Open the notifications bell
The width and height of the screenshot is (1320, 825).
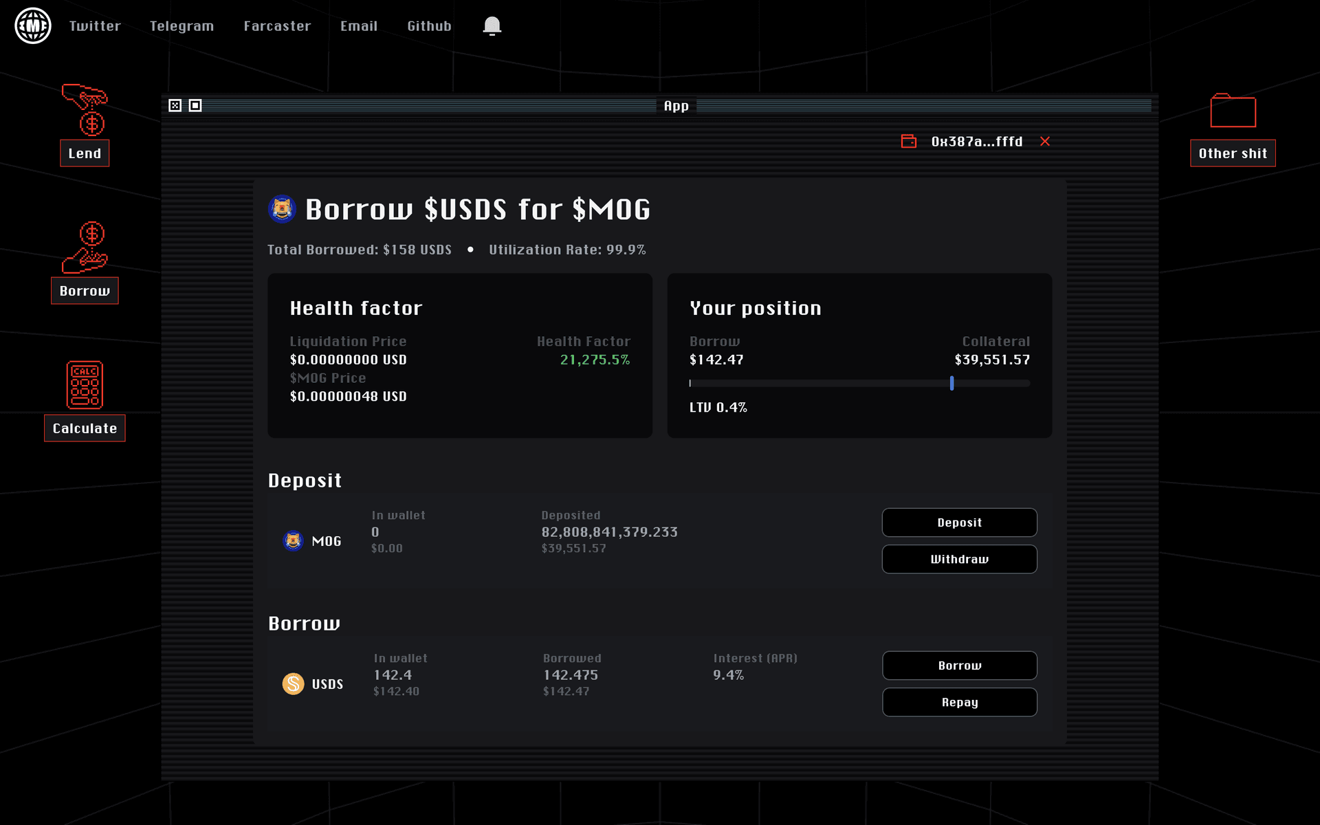(492, 26)
